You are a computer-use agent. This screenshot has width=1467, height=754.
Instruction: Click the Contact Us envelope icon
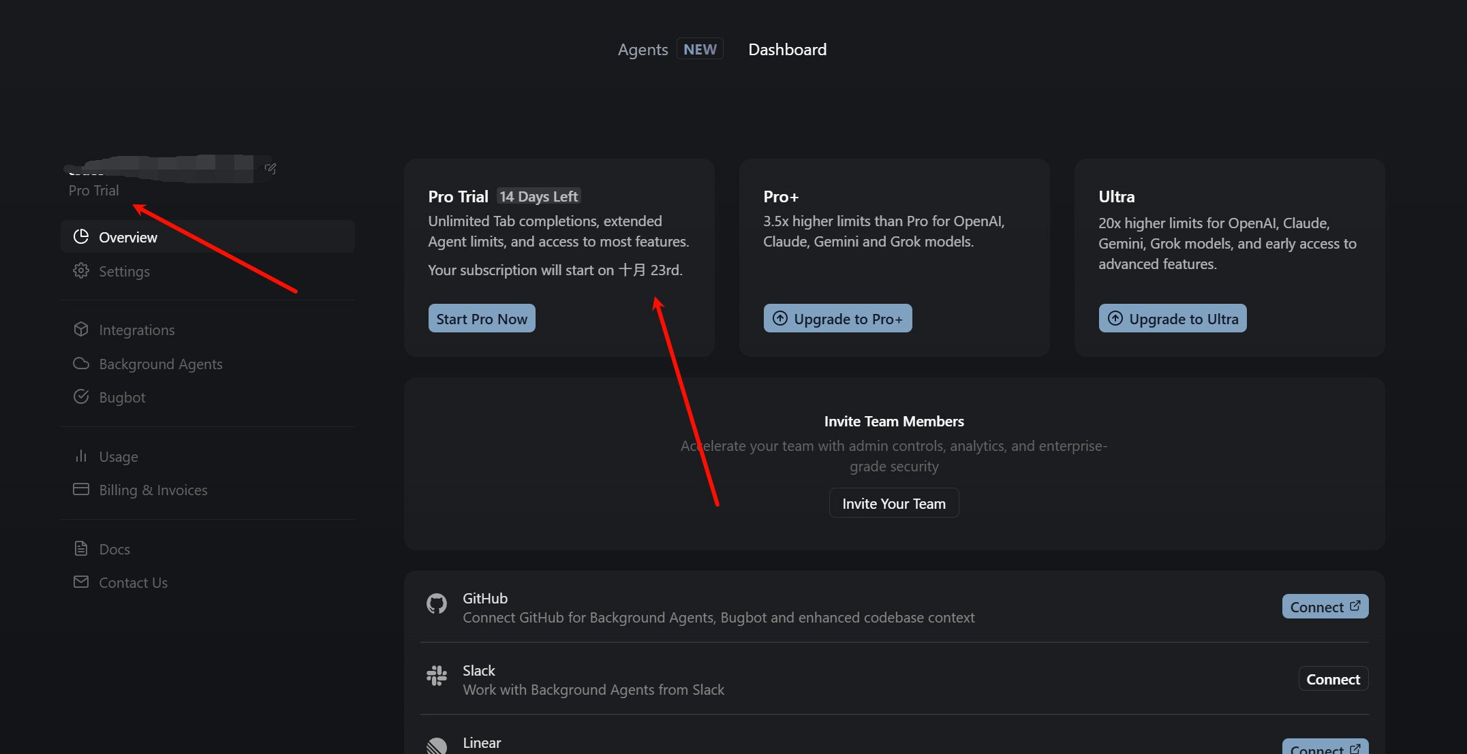(x=81, y=582)
